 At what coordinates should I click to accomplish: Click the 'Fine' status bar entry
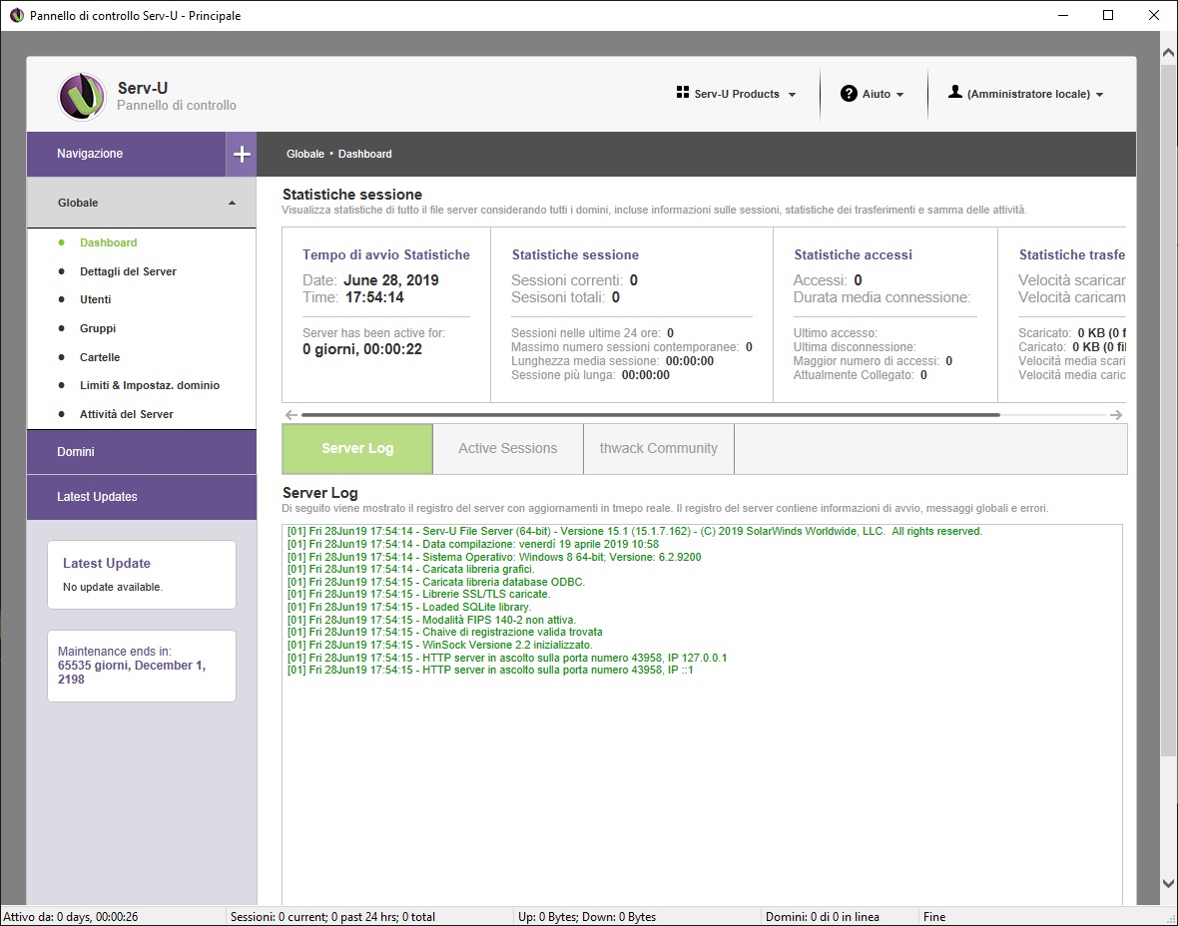[x=934, y=916]
